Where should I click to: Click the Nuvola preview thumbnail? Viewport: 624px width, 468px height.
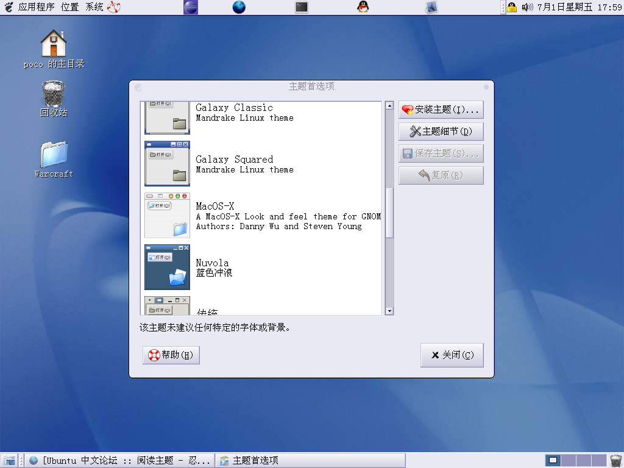pyautogui.click(x=167, y=267)
